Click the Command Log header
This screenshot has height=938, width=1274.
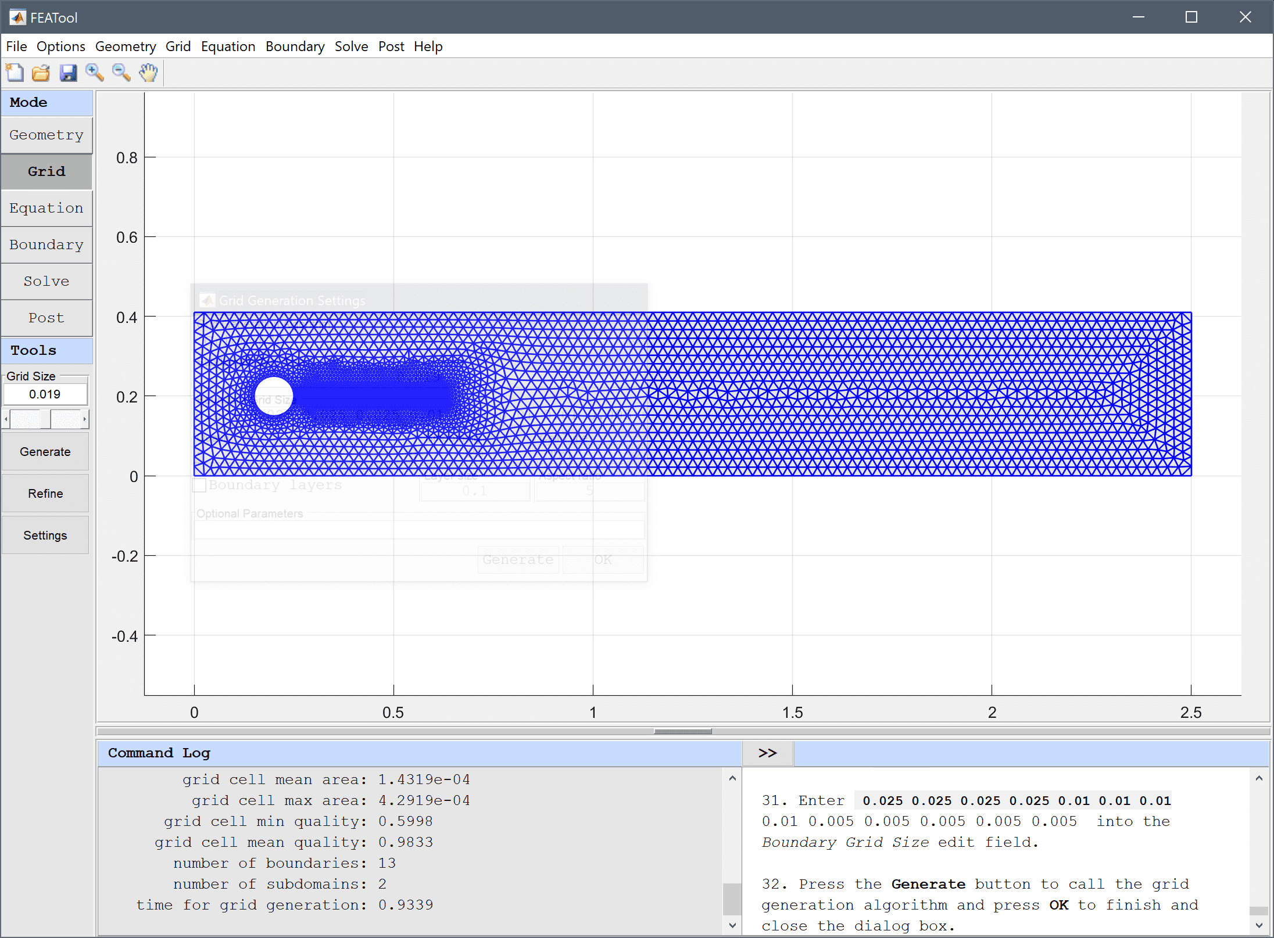click(x=420, y=753)
